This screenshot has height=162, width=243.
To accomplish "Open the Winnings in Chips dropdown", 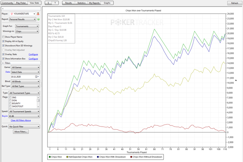I will coord(27,31).
